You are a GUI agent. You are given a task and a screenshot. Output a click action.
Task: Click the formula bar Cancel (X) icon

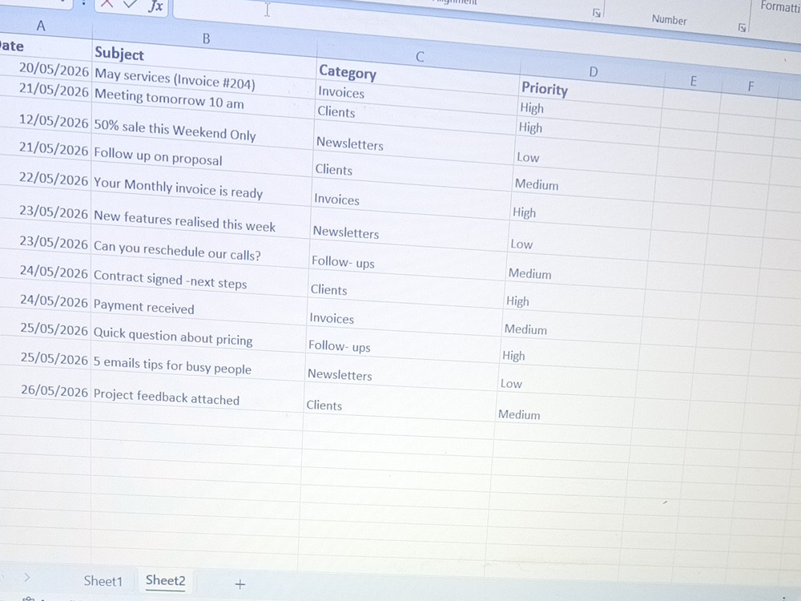coord(107,3)
